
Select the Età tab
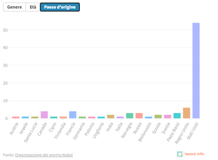pyautogui.click(x=33, y=7)
